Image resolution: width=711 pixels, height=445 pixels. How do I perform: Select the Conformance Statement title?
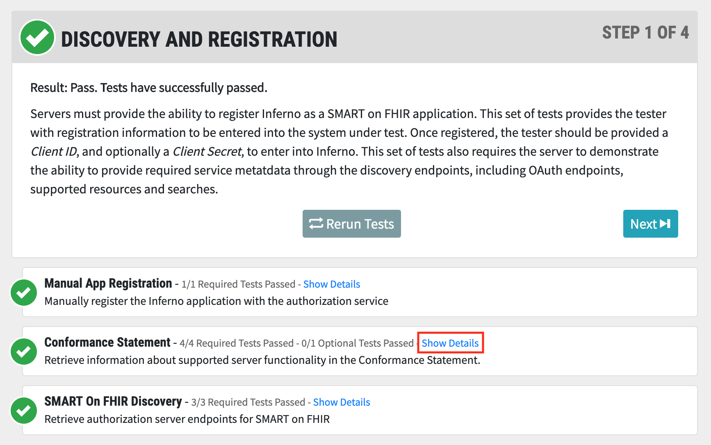[107, 342]
